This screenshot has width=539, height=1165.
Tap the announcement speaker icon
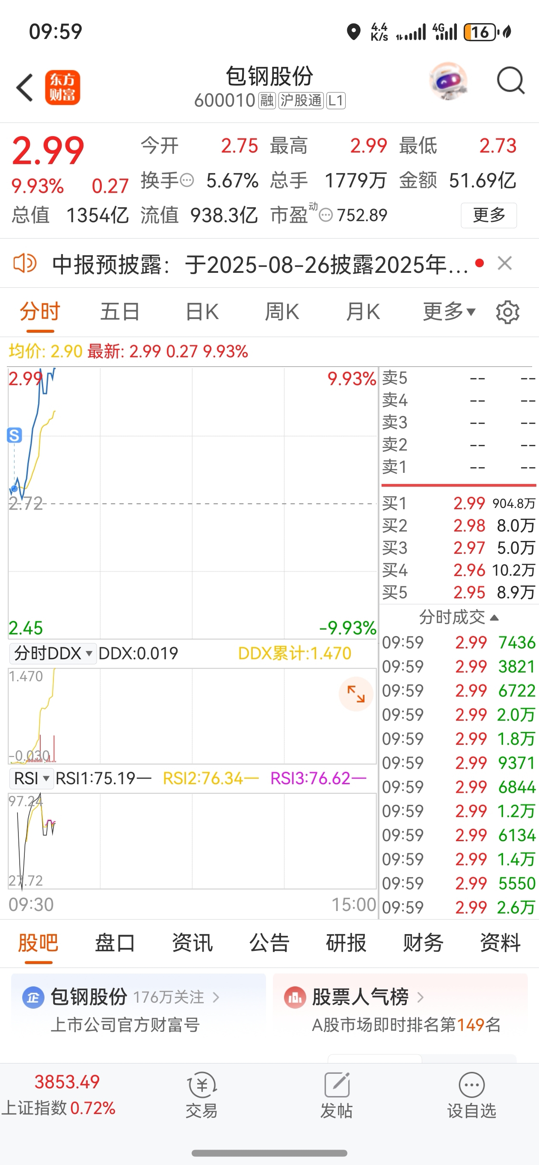pyautogui.click(x=25, y=263)
